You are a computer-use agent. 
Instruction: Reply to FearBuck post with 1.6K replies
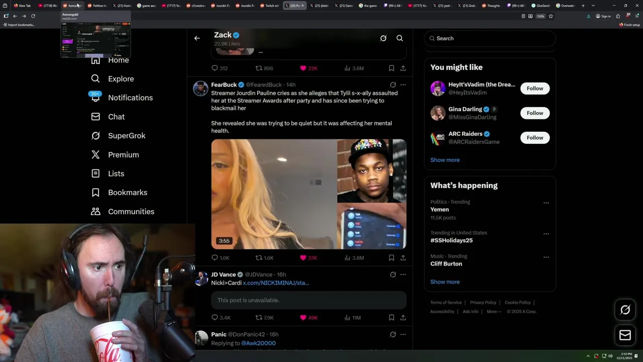tap(220, 258)
